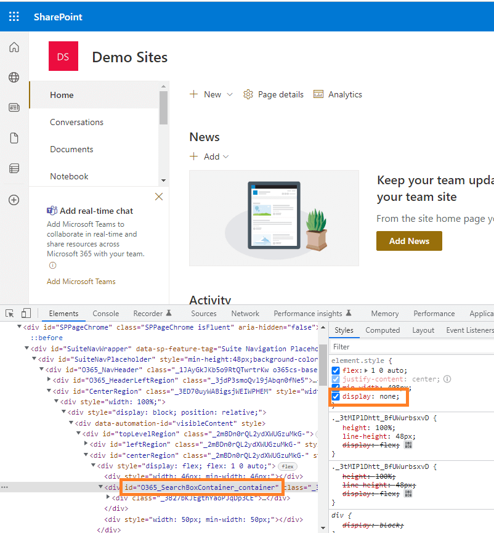Open Conversations in site navigation
This screenshot has height=533, width=494.
click(76, 122)
